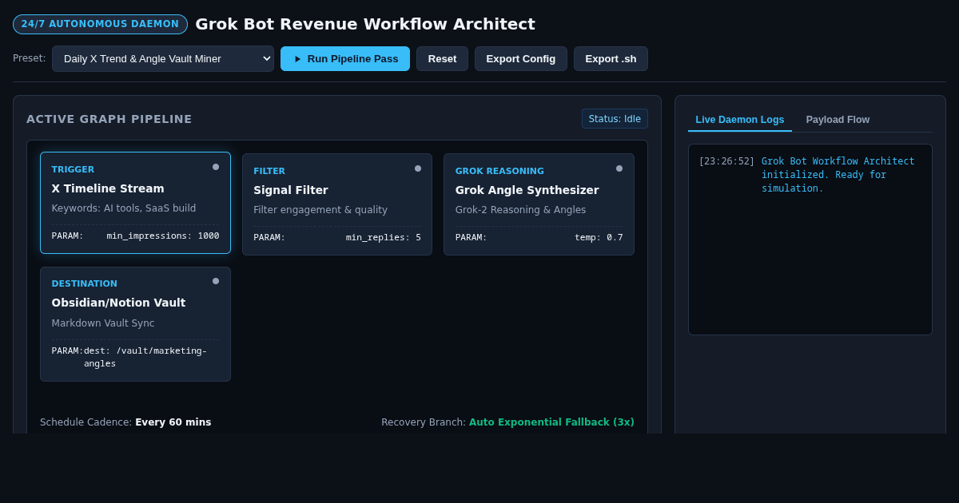Click the dest: /vault/marketing-angles parameter
Image resolution: width=959 pixels, height=503 pixels.
[145, 357]
